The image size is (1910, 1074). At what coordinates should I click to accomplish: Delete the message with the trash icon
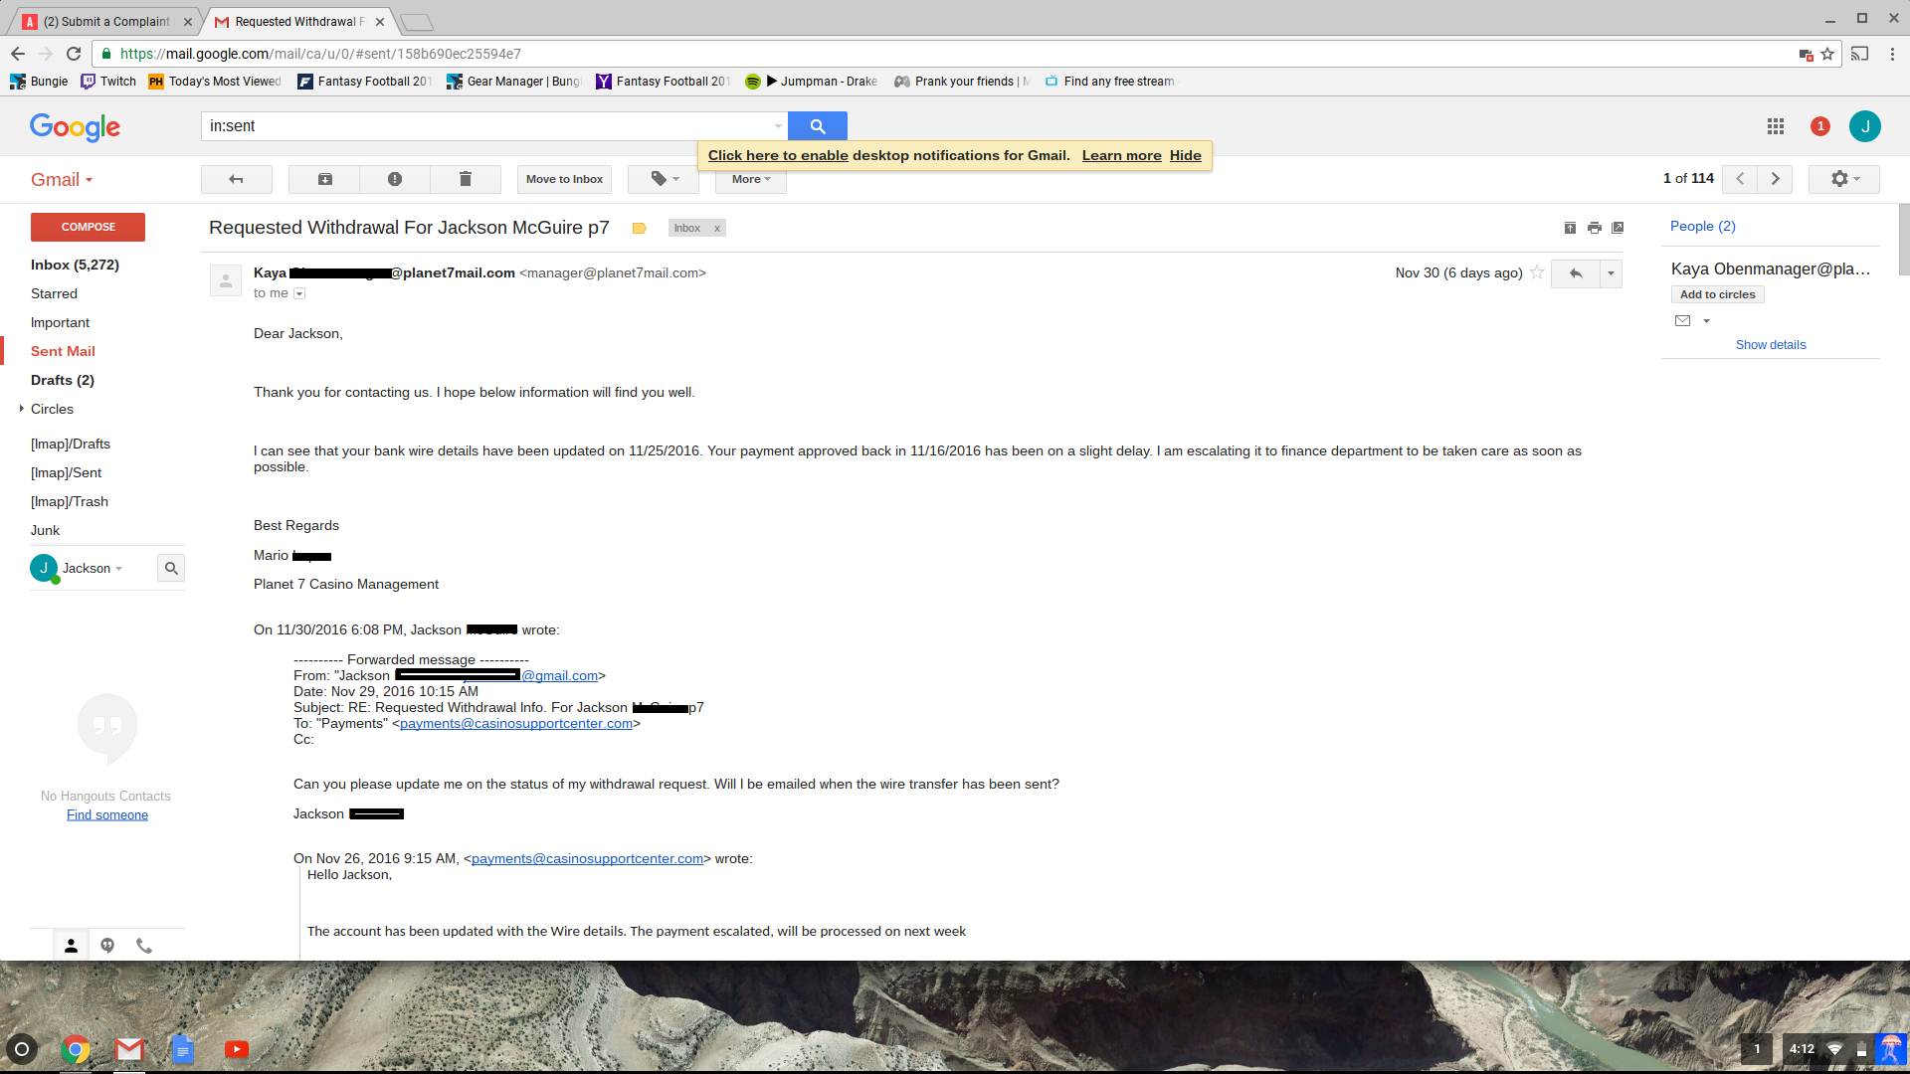pyautogui.click(x=465, y=179)
